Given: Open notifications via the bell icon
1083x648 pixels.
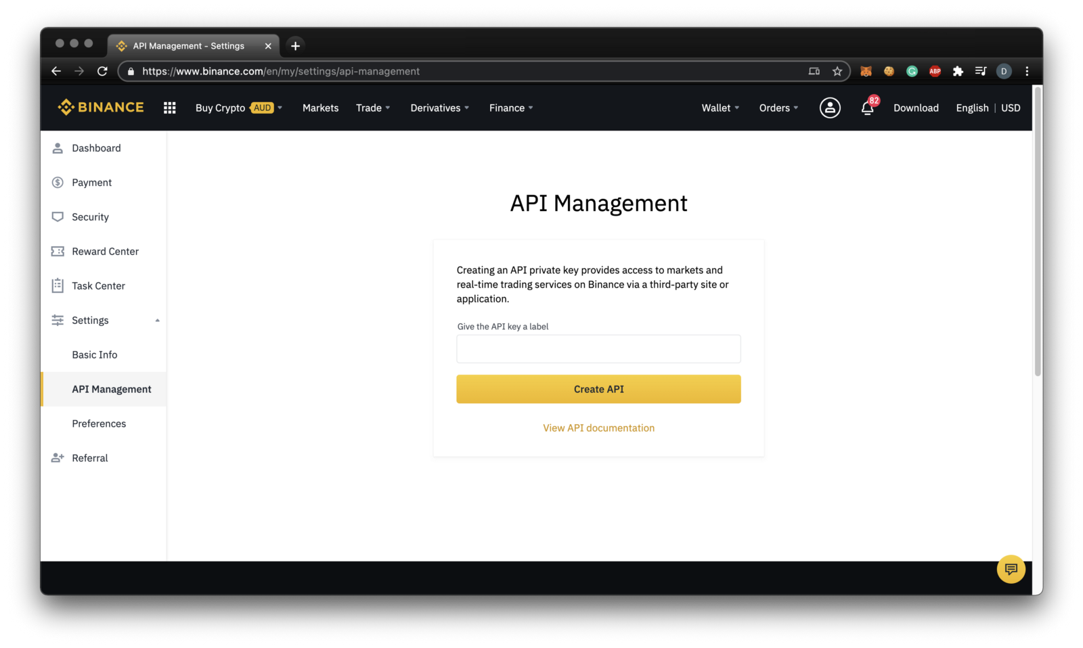Looking at the screenshot, I should click(x=867, y=108).
